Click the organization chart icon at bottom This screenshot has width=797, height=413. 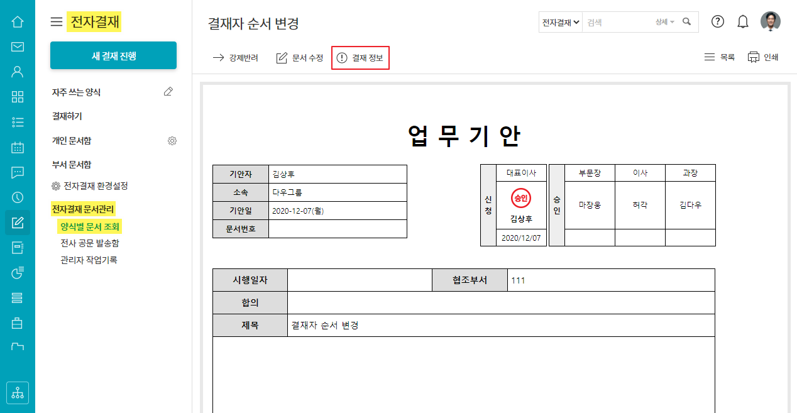click(18, 393)
